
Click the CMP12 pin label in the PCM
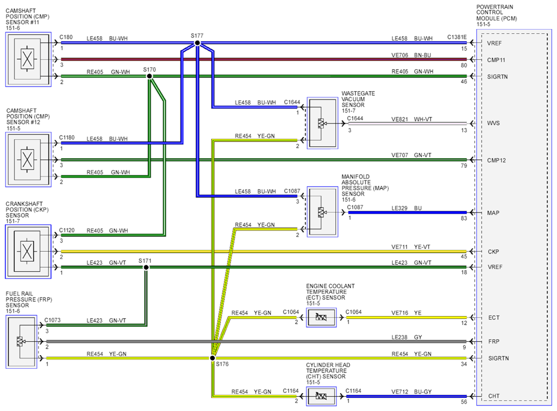(496, 160)
